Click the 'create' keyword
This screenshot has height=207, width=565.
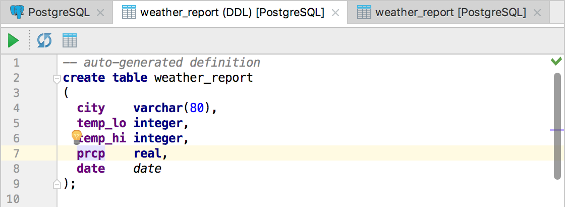[x=84, y=78]
